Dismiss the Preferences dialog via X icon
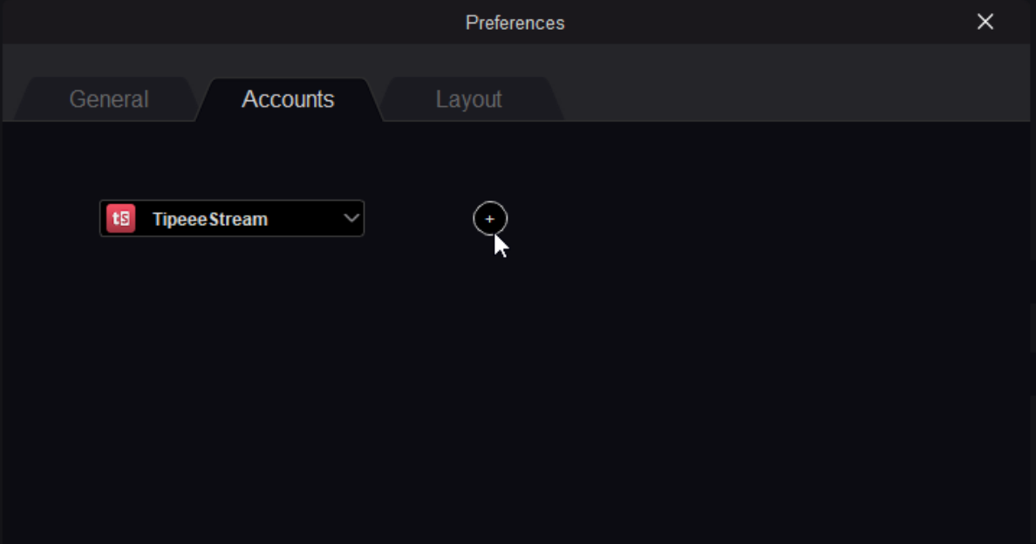 [x=985, y=22]
